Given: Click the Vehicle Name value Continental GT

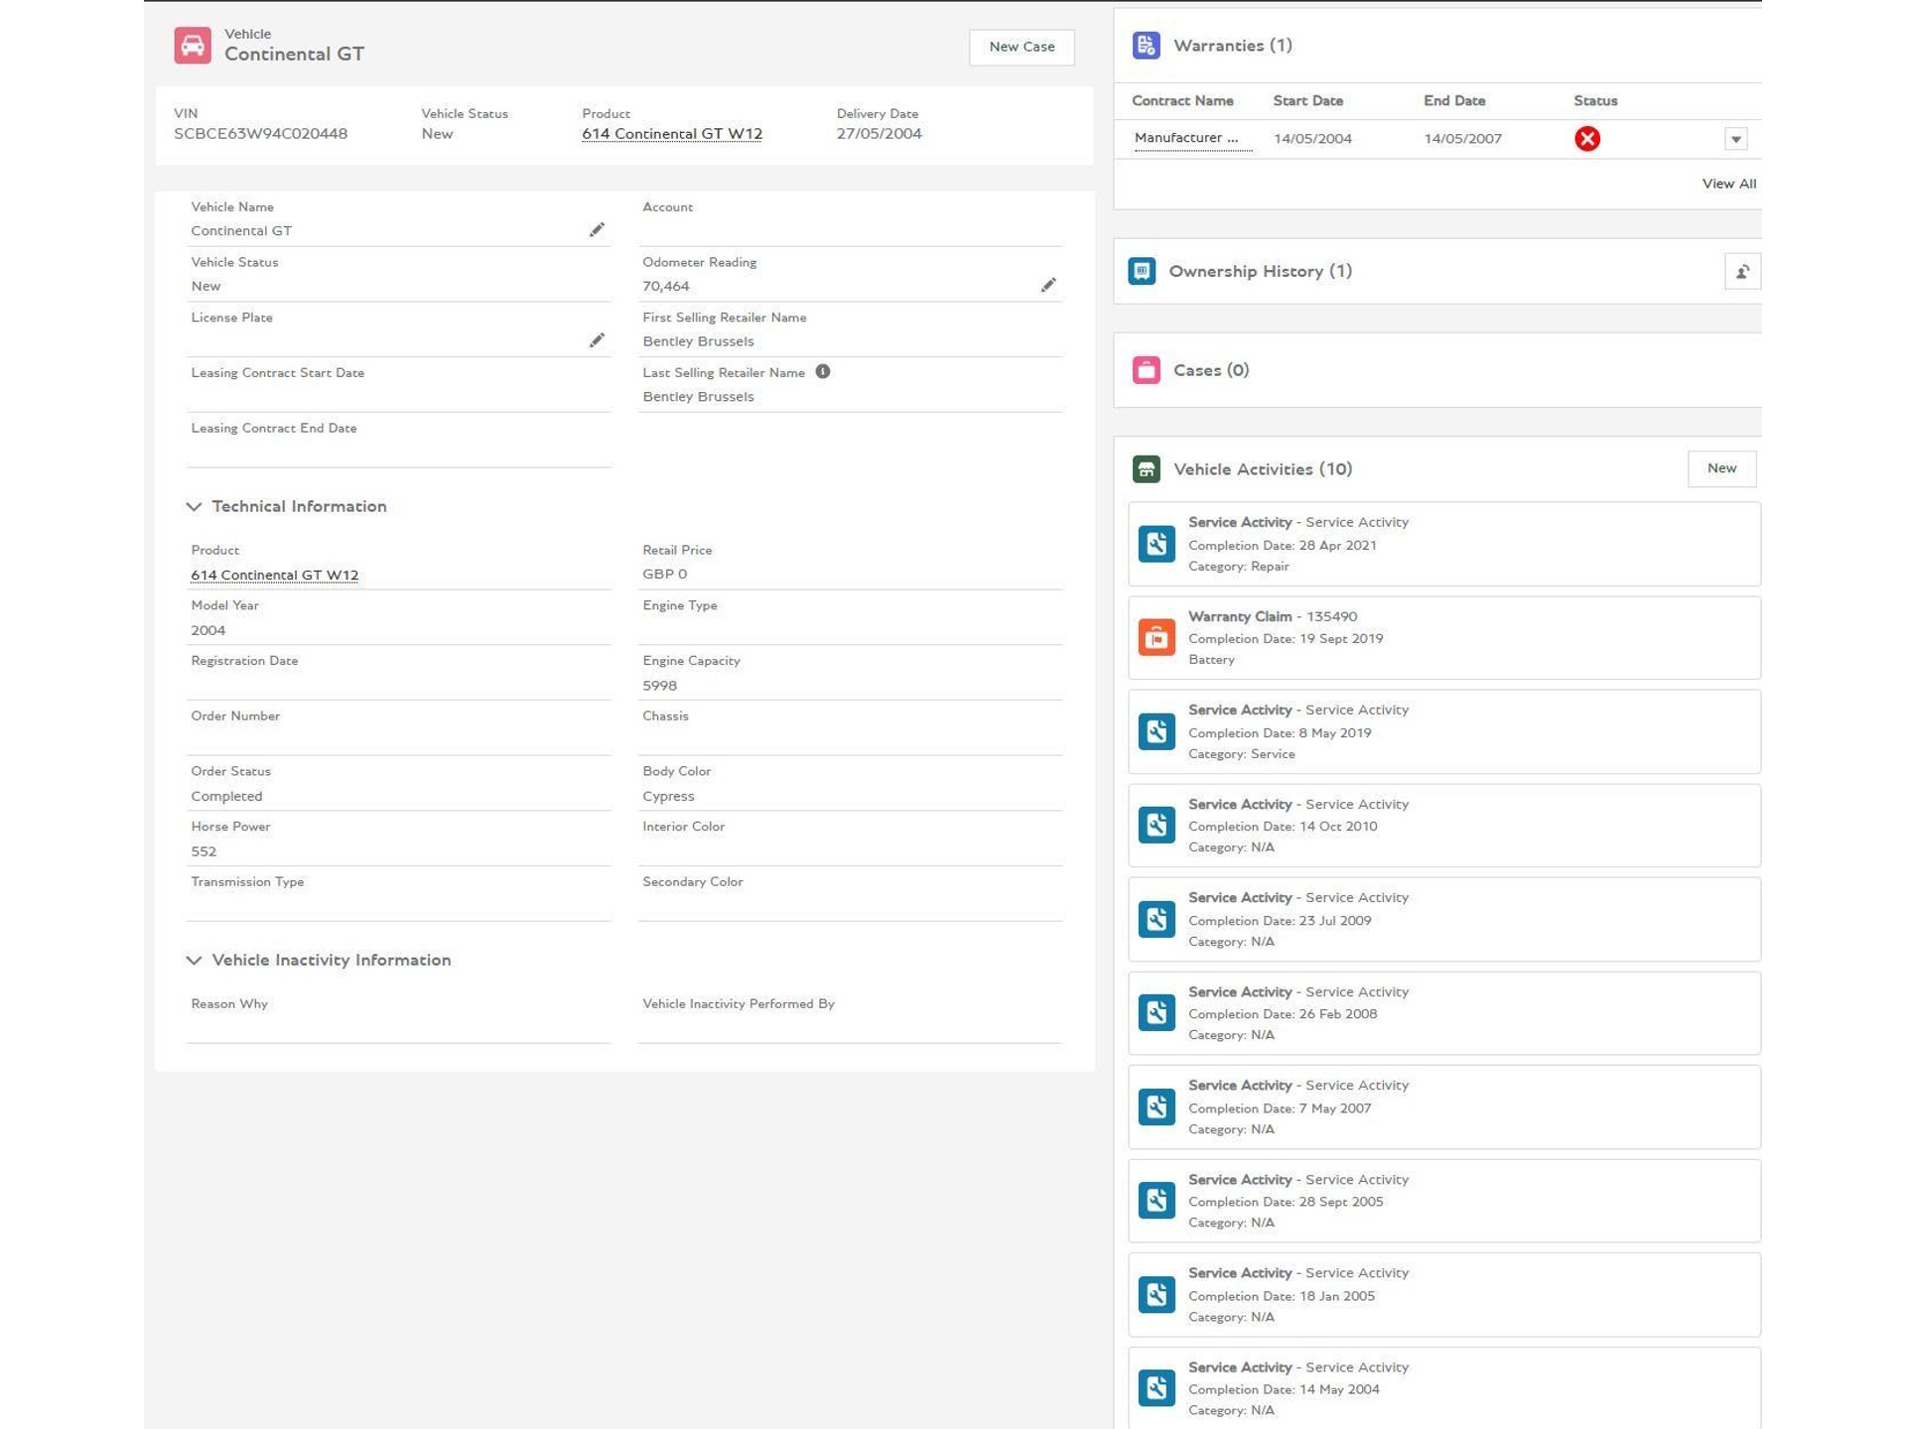Looking at the screenshot, I should [x=241, y=231].
